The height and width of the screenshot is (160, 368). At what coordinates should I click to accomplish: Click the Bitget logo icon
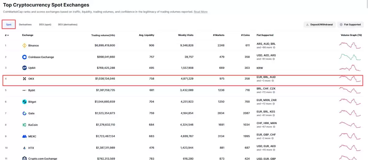coord(25,102)
